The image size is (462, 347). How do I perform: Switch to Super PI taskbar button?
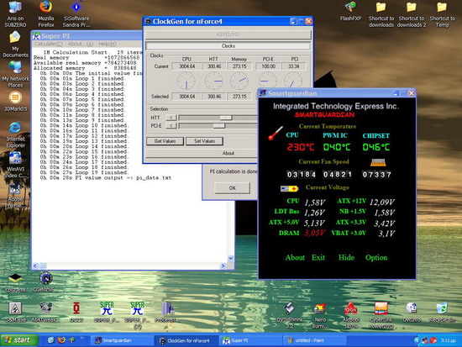[251, 340]
